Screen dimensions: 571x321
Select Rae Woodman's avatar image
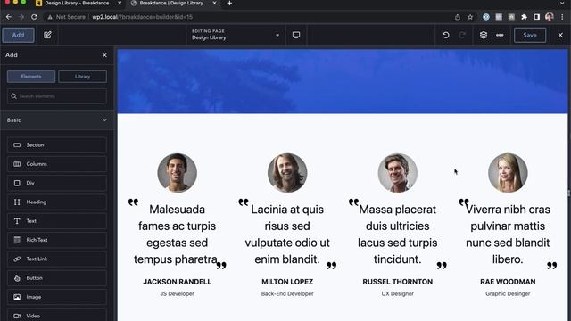[508, 172]
